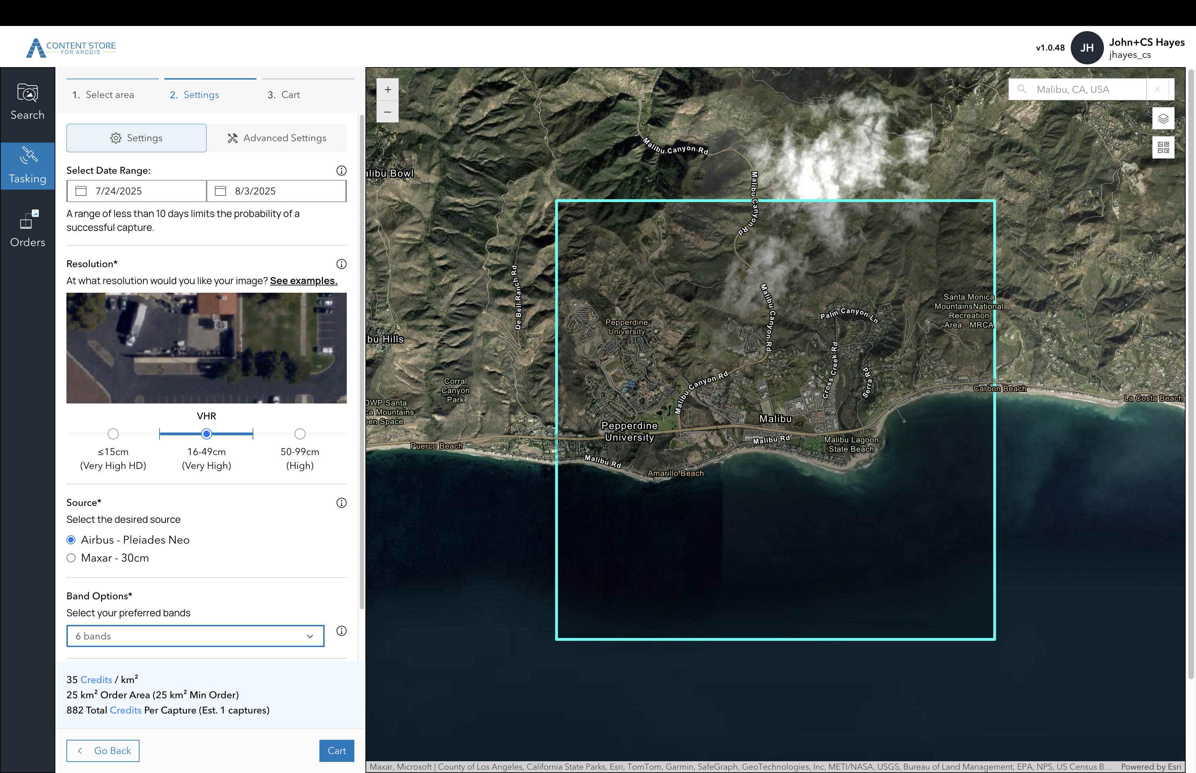
Task: Switch to the Advanced Settings tab
Action: 278,137
